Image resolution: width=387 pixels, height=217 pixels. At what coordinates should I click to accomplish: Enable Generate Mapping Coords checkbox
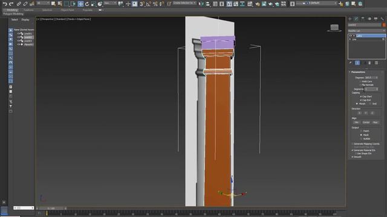353,144
